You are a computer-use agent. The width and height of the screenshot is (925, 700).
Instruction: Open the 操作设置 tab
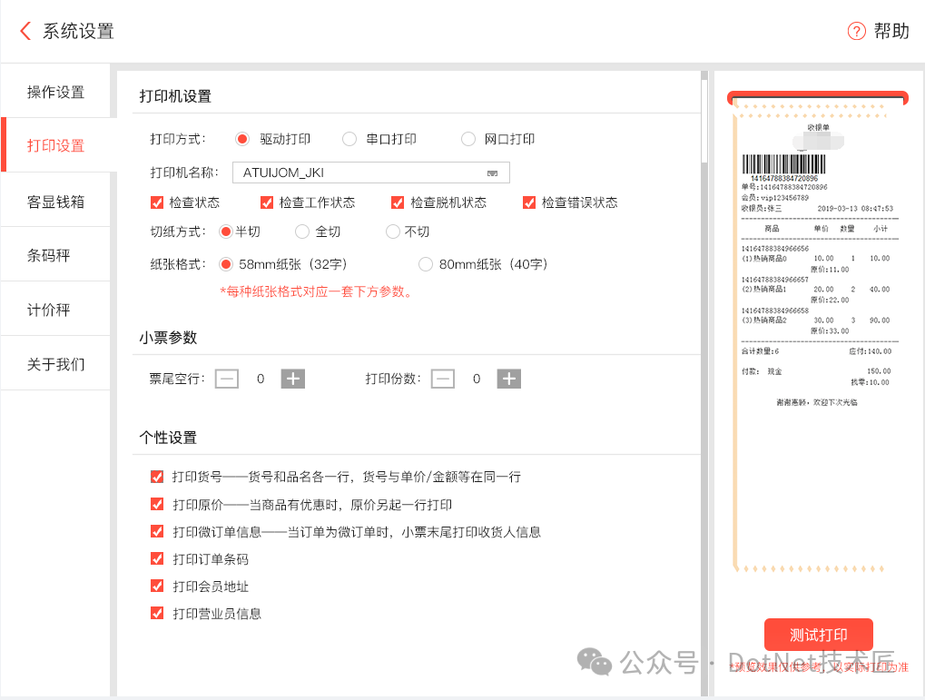[x=55, y=92]
